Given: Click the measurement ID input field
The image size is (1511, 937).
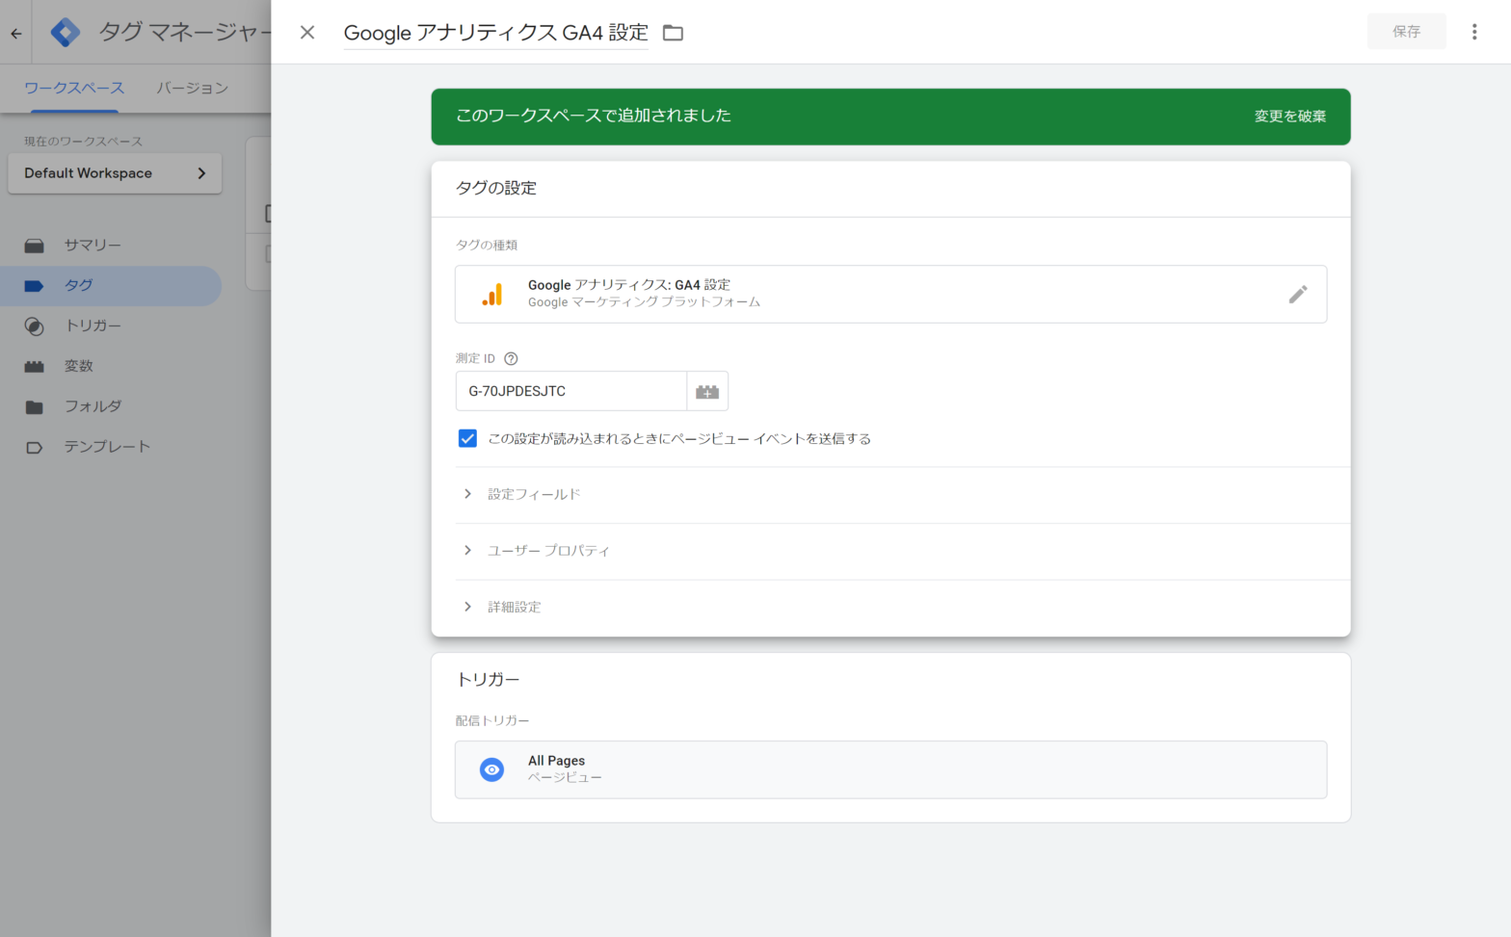Looking at the screenshot, I should point(570,391).
